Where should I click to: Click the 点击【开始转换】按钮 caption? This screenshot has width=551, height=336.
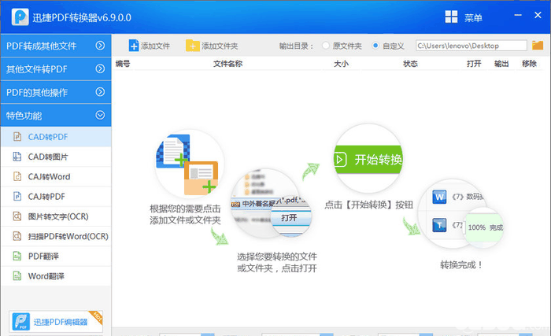coord(368,205)
